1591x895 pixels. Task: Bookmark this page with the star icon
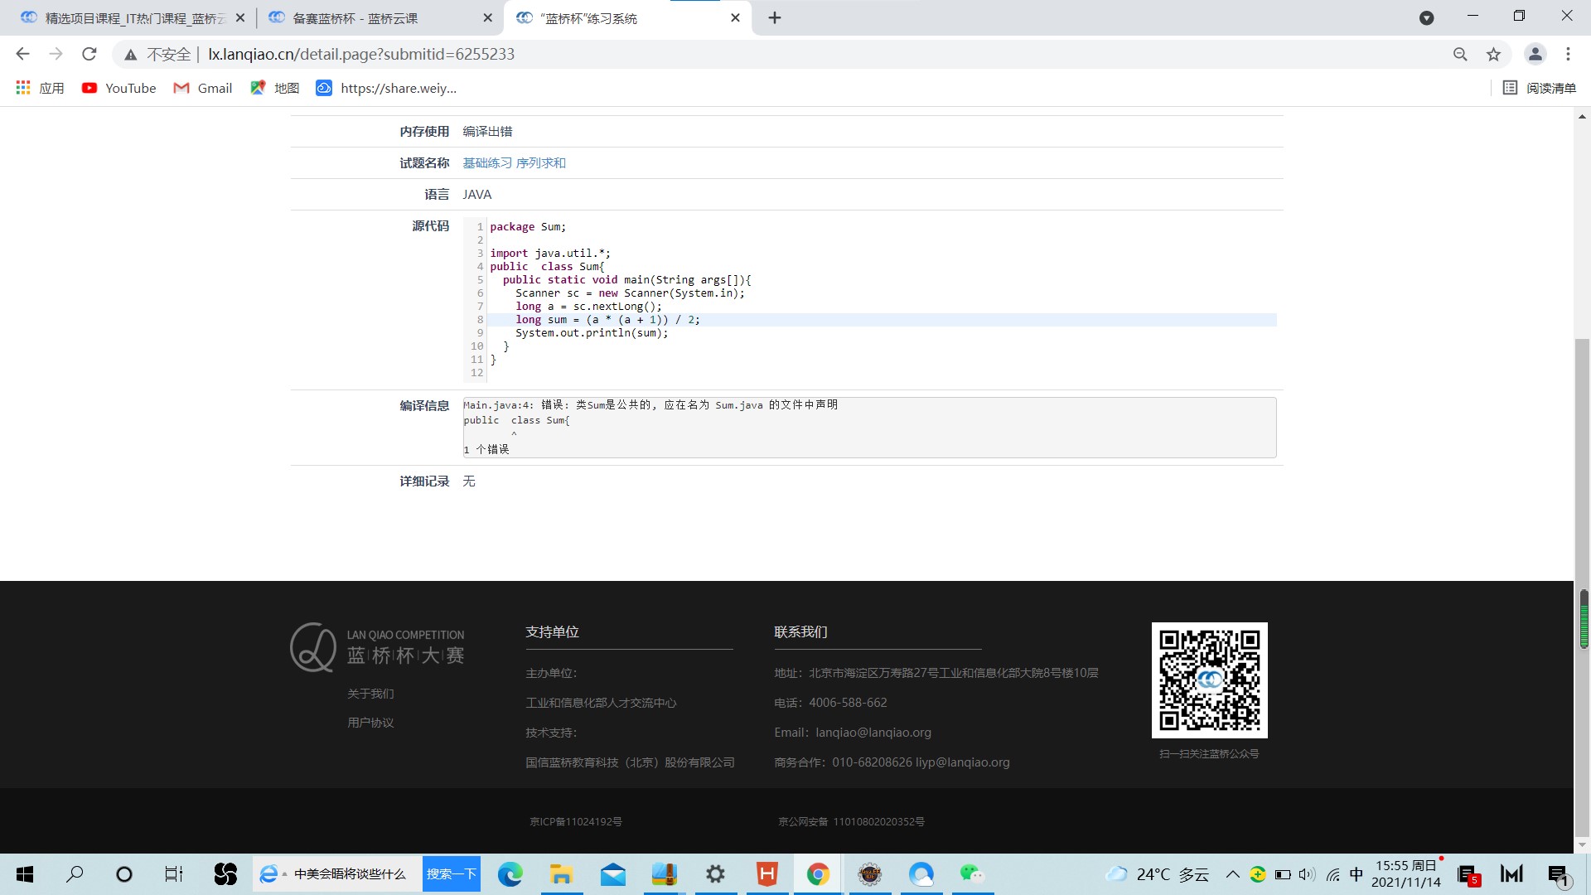(1493, 54)
